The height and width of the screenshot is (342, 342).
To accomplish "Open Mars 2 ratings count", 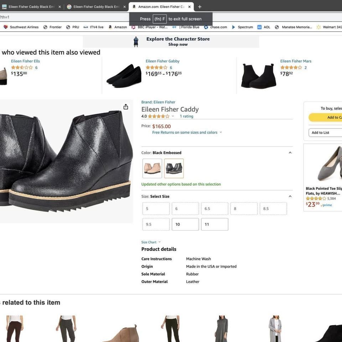I will 306,68.
